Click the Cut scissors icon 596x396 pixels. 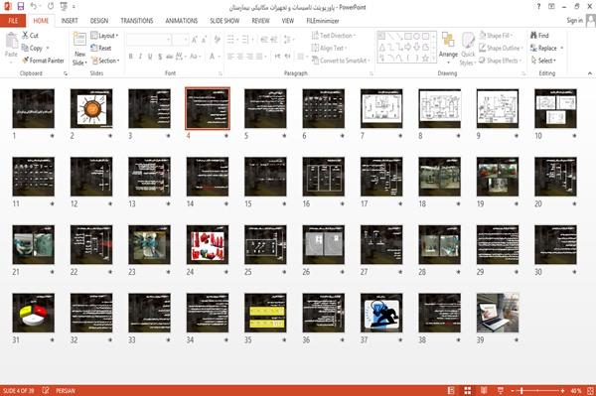tap(26, 36)
